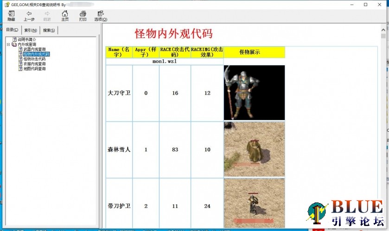Open the 武器内观查询 topic
This screenshot has height=231, width=389.
coord(34,49)
